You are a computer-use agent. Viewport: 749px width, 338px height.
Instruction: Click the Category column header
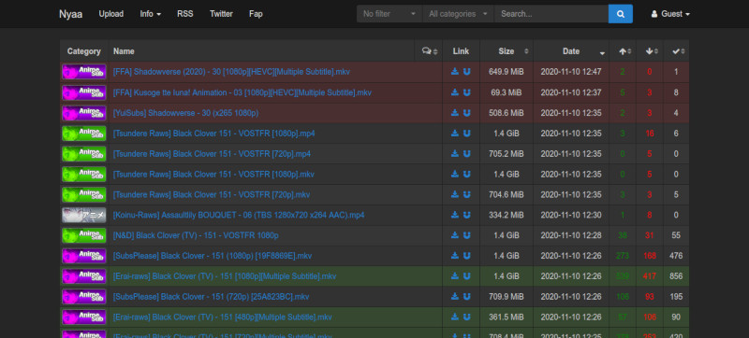click(x=84, y=51)
